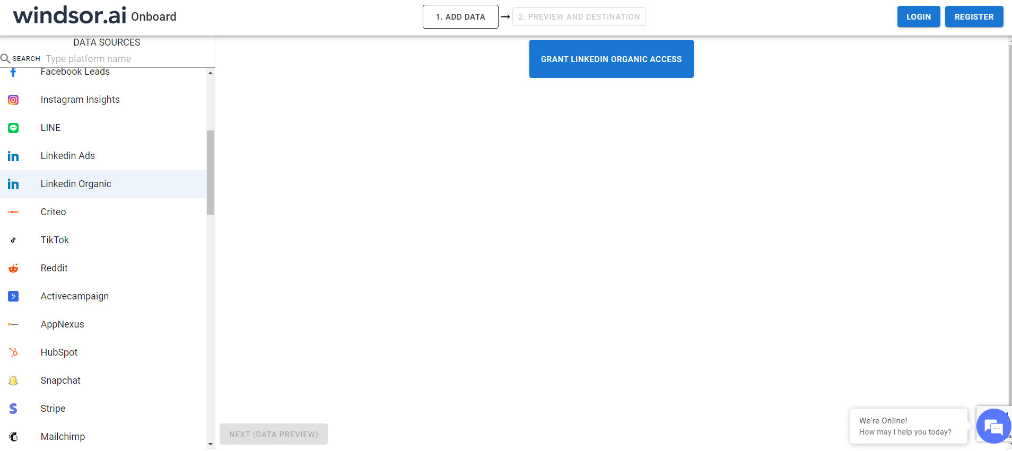The height and width of the screenshot is (451, 1012).
Task: Open the We're Online chat message
Action: coord(909,426)
